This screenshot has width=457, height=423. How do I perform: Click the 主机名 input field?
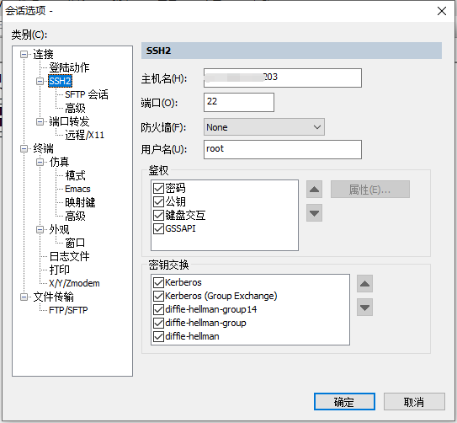283,78
